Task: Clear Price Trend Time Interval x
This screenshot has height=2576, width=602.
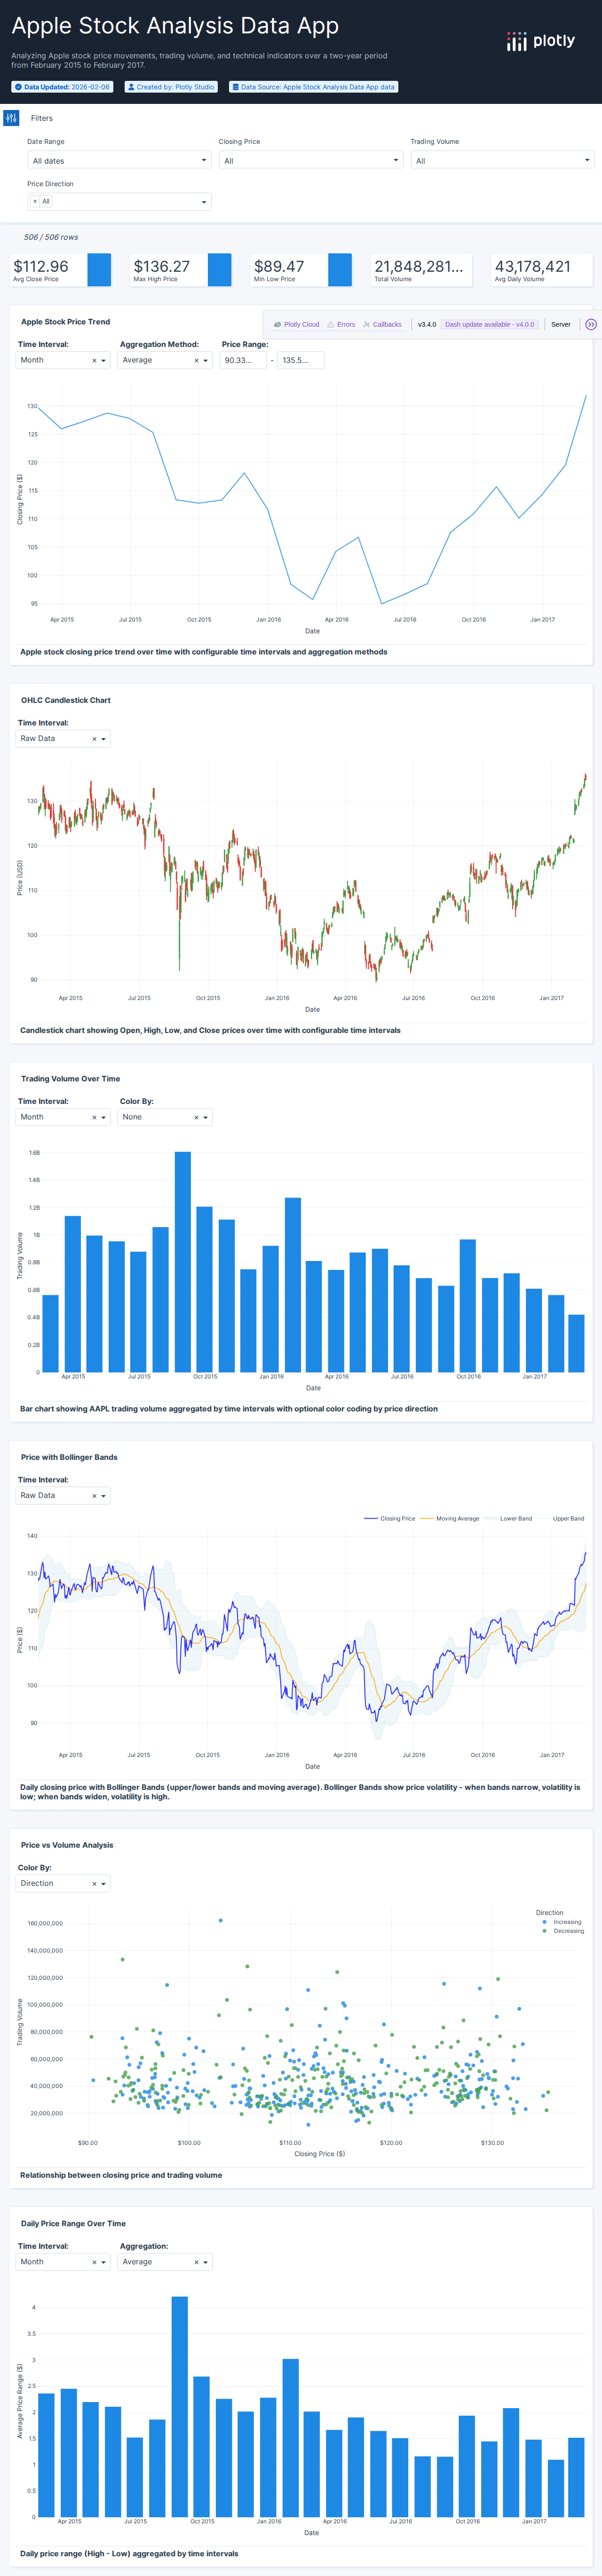Action: point(94,361)
